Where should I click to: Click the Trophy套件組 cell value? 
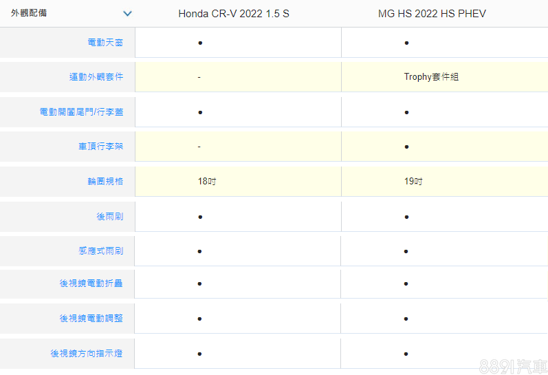click(x=431, y=77)
